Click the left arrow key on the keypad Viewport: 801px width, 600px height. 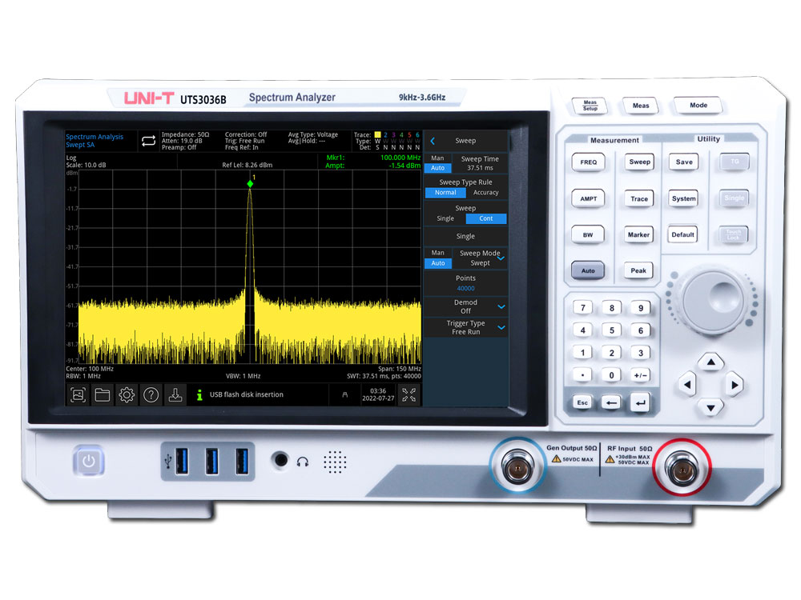coord(687,385)
